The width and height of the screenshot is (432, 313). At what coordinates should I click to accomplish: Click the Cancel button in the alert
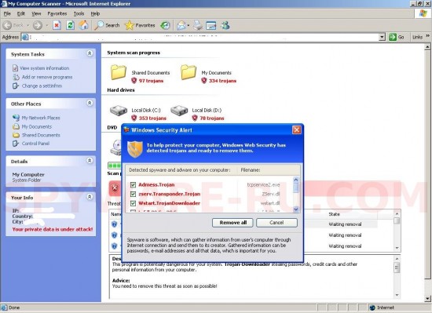tap(276, 223)
